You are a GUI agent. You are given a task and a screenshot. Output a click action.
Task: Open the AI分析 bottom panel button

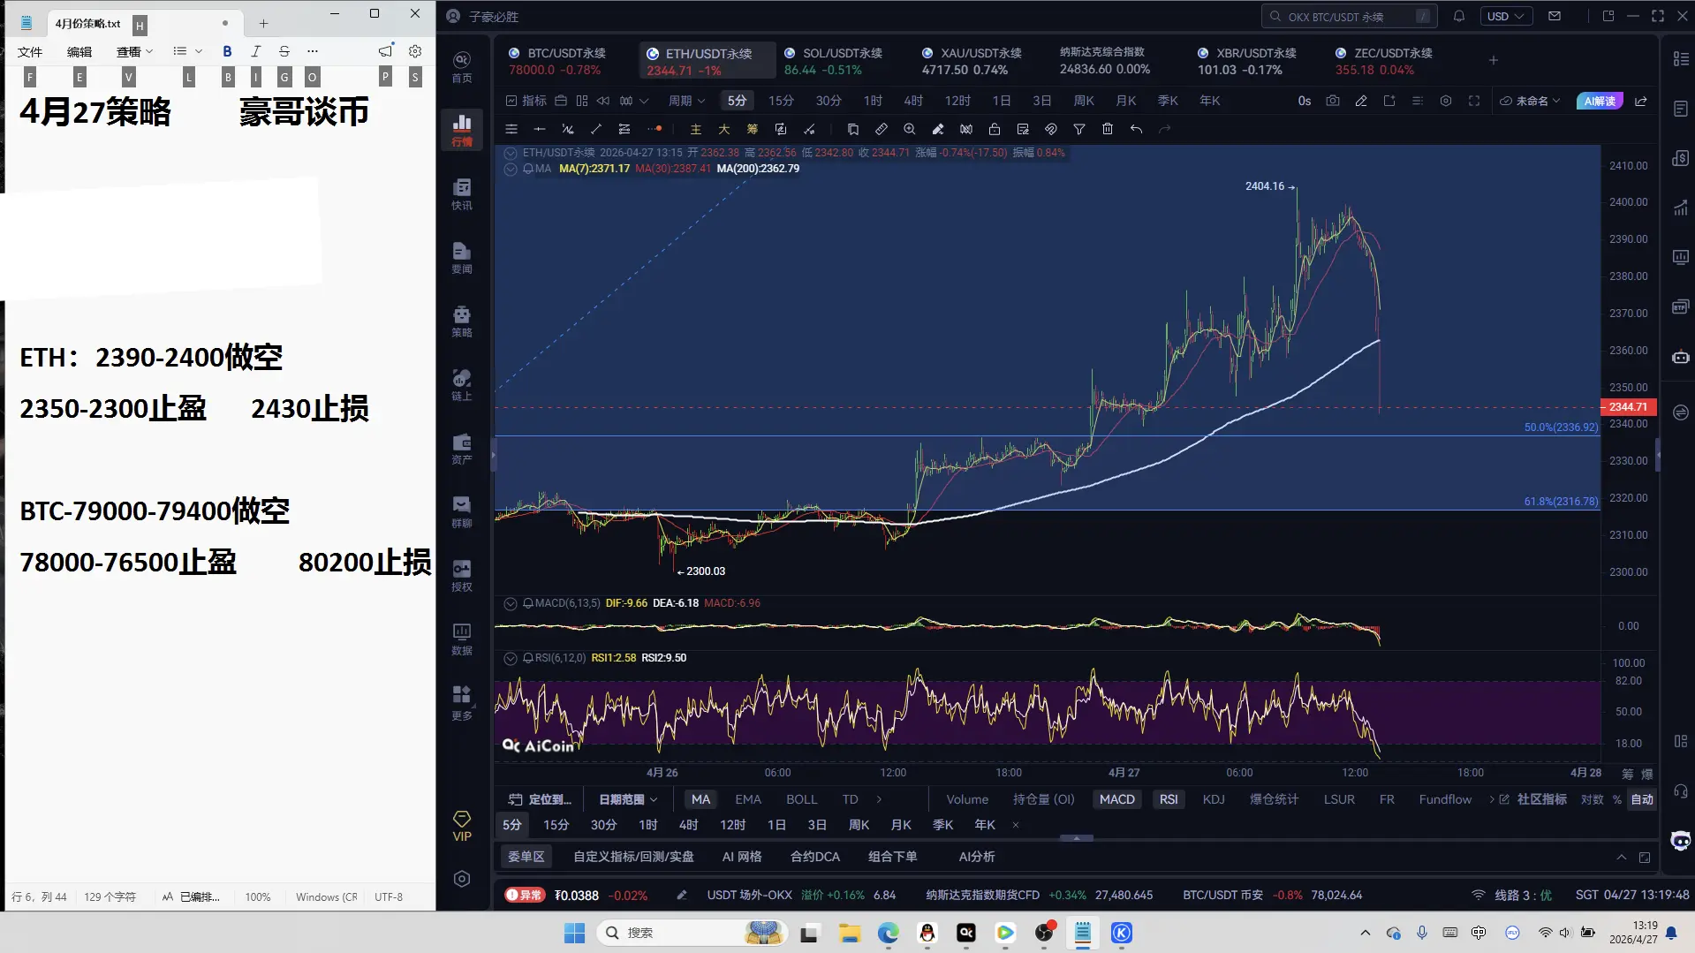pyautogui.click(x=977, y=857)
